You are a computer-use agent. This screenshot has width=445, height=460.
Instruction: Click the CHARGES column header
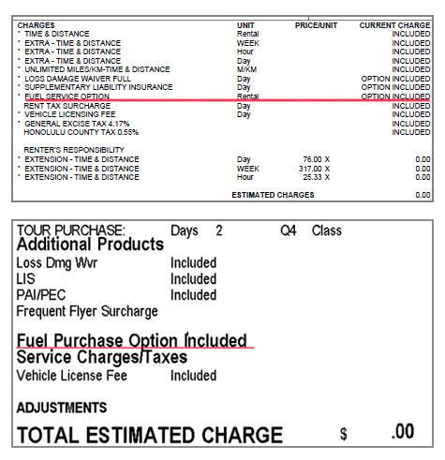point(36,25)
